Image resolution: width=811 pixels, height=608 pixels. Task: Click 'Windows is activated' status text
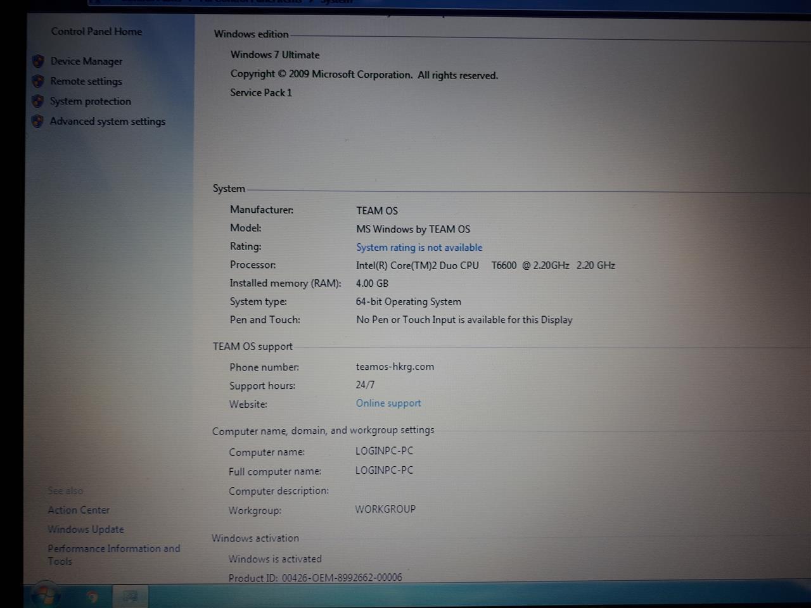(x=275, y=559)
